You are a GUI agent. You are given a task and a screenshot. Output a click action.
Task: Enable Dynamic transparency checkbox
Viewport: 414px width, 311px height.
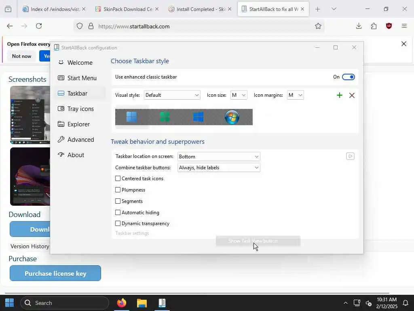[x=118, y=224]
